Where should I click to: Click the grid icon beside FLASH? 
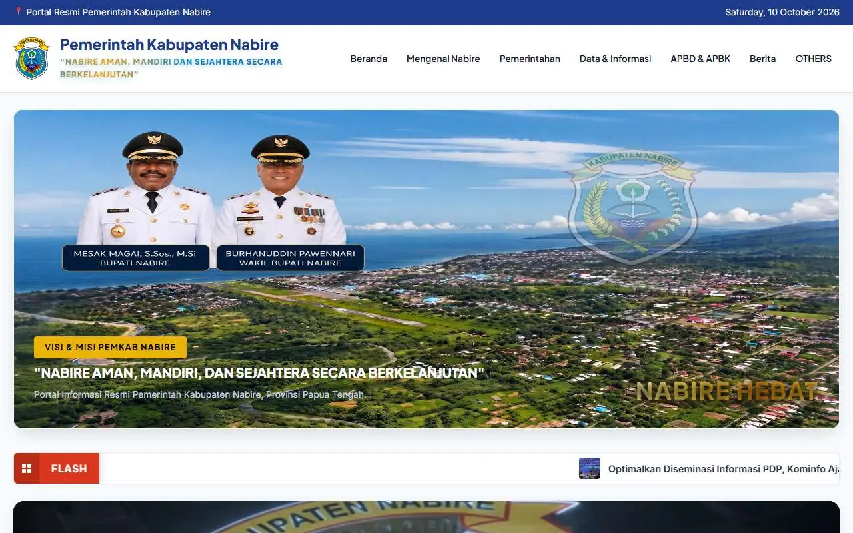click(x=27, y=468)
